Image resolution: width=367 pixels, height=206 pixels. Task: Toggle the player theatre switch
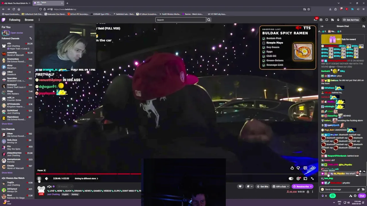[x=291, y=179]
